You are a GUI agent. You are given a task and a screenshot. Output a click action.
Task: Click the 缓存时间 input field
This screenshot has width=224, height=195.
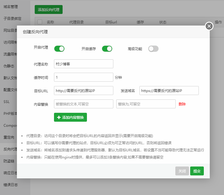click(x=84, y=77)
